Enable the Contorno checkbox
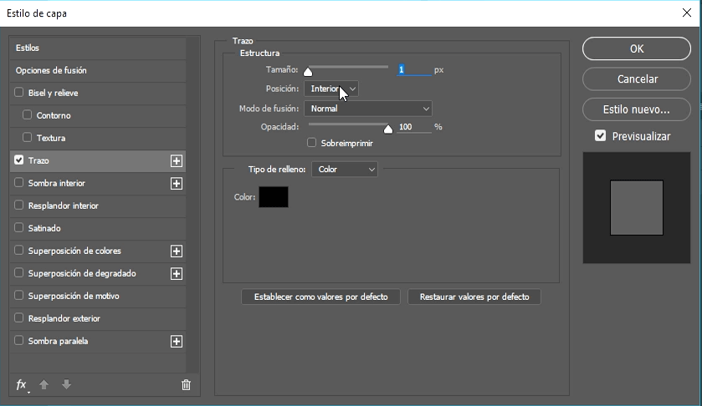 click(x=28, y=115)
